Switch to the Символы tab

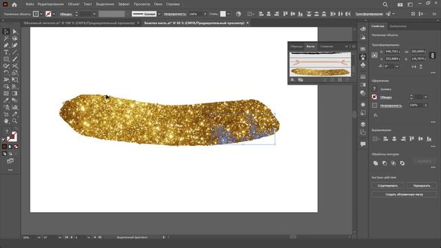327,46
